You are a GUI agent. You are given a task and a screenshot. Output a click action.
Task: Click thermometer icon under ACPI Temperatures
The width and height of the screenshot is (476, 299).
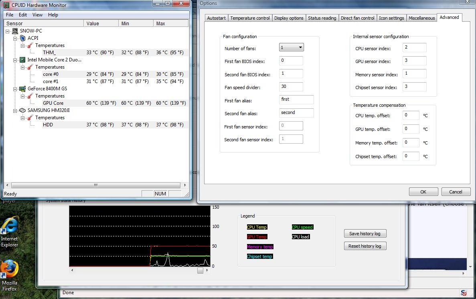pyautogui.click(x=30, y=45)
